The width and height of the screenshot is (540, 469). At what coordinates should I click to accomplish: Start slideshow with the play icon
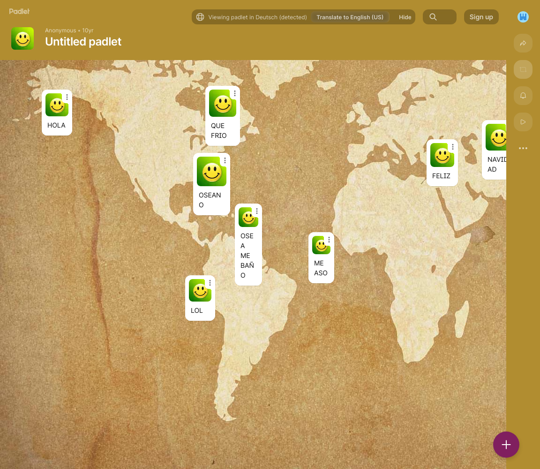[523, 122]
